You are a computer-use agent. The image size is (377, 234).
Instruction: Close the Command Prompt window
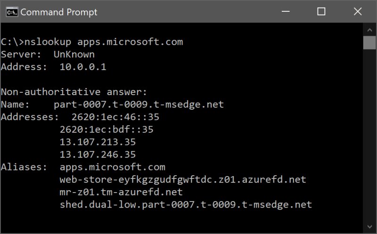pos(356,12)
